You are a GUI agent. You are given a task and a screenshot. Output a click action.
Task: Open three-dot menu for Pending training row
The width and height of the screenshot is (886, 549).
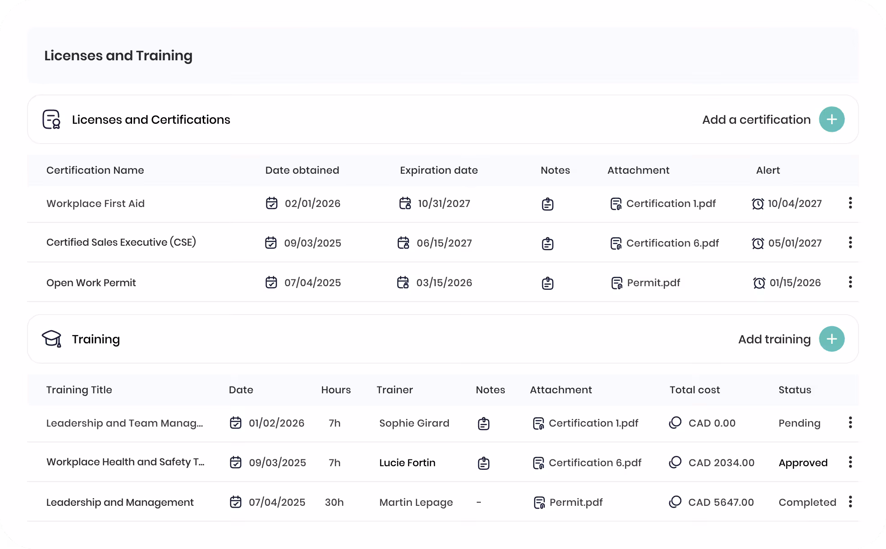[850, 423]
